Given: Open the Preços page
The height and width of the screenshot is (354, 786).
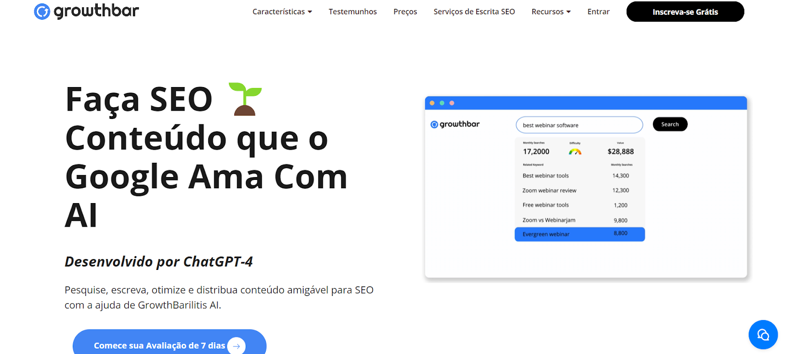Looking at the screenshot, I should [x=405, y=12].
